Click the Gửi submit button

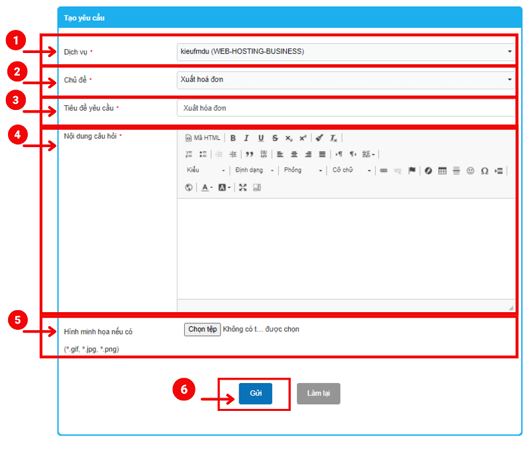(x=256, y=394)
